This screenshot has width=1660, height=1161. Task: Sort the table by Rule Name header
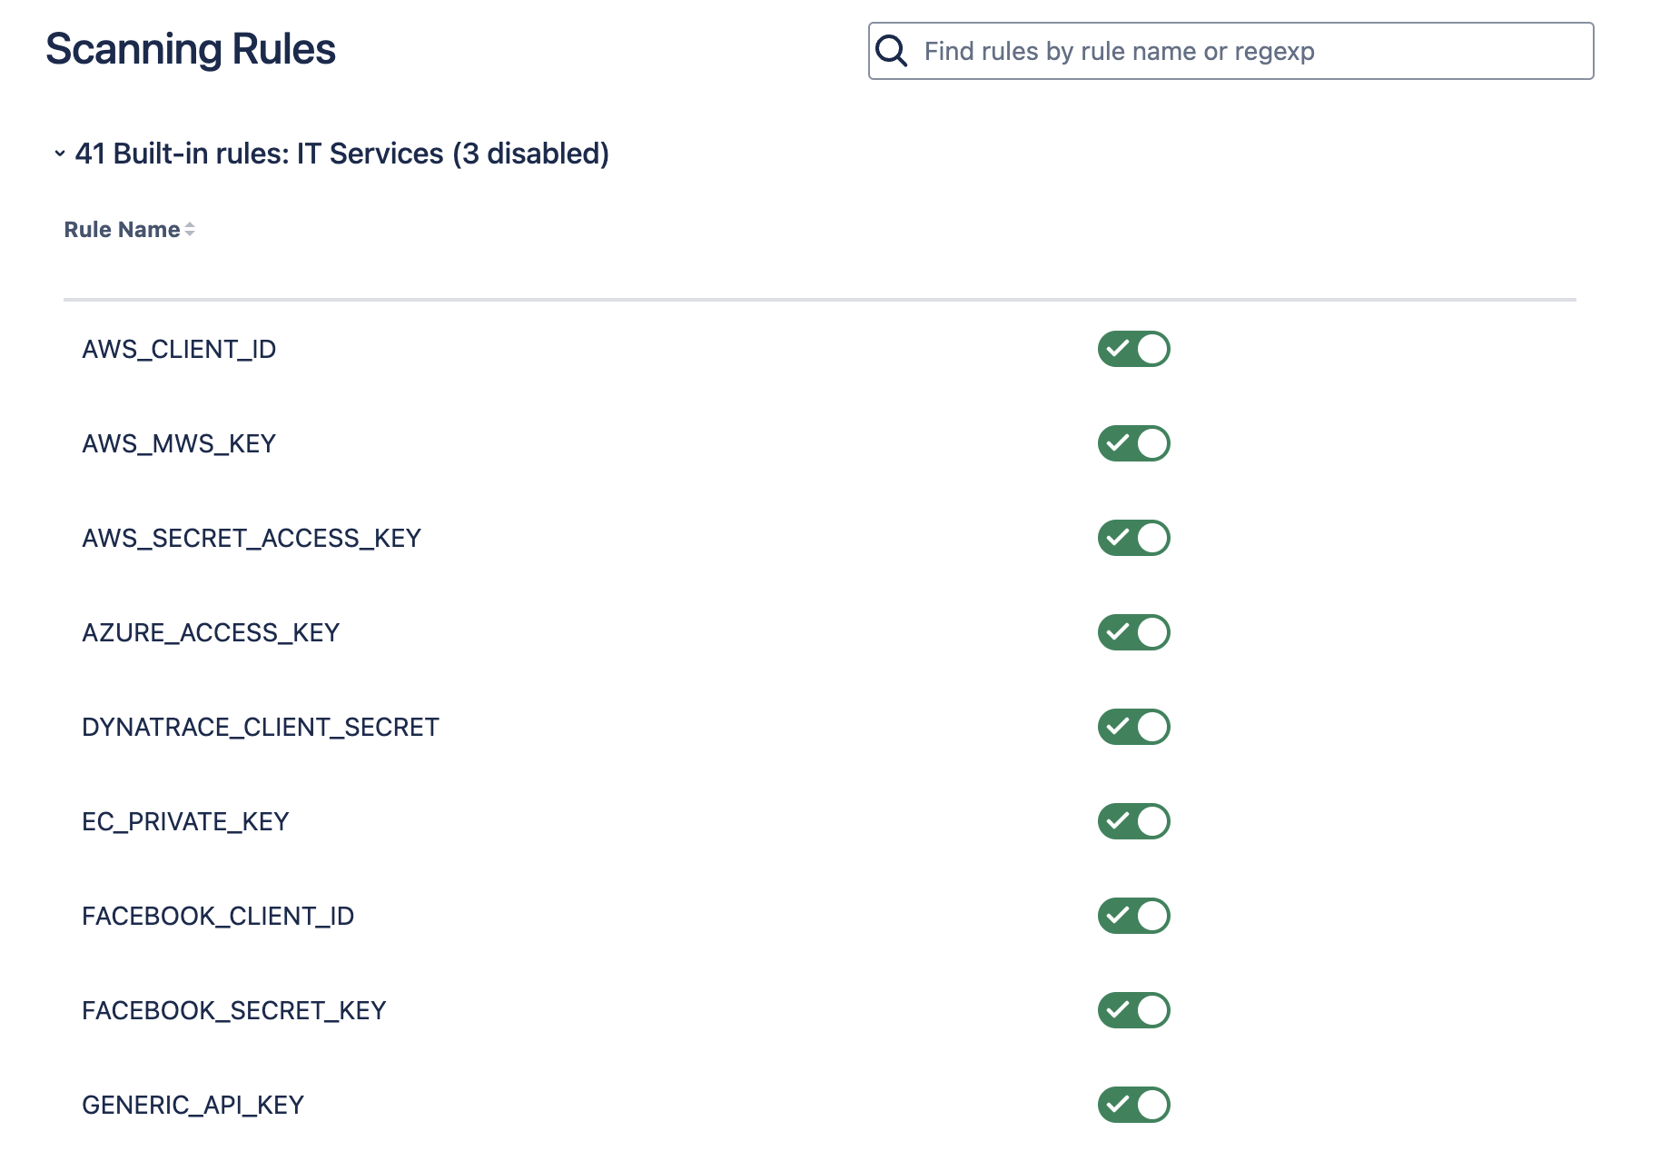point(122,230)
